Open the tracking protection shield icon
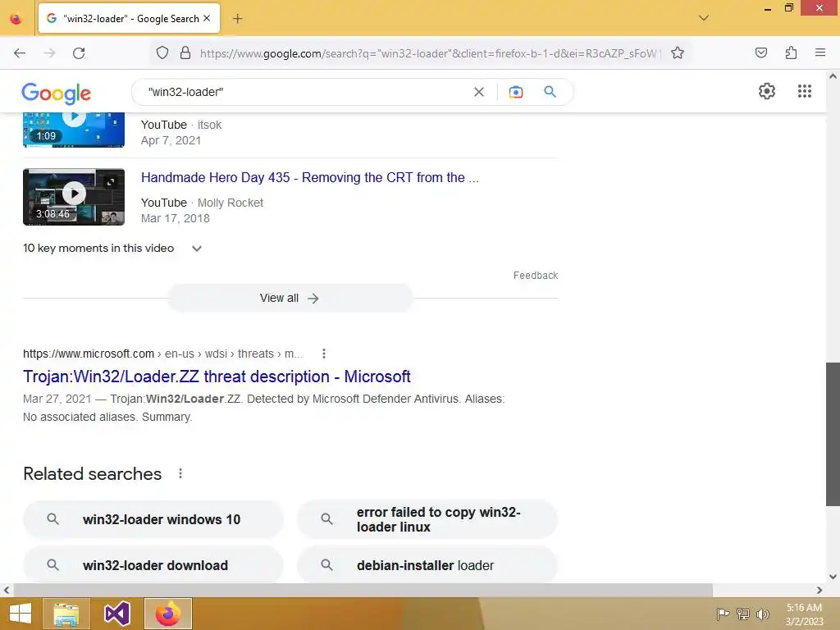This screenshot has width=840, height=630. [x=162, y=52]
